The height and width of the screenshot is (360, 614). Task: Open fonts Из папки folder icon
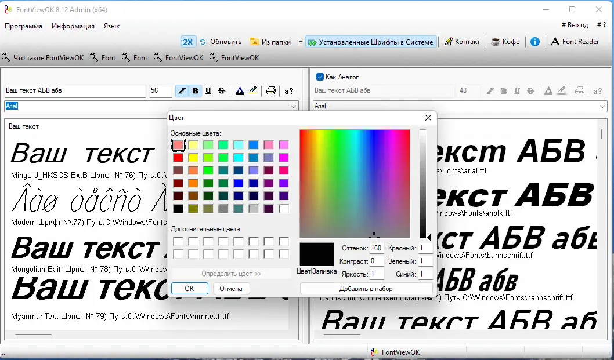click(x=255, y=42)
